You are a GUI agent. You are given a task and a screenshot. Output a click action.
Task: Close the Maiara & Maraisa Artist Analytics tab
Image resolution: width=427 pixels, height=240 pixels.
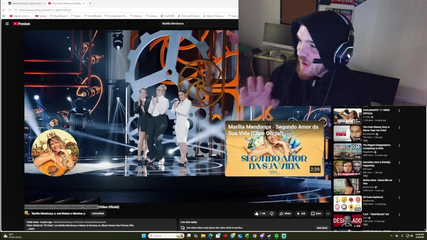pyautogui.click(x=44, y=3)
